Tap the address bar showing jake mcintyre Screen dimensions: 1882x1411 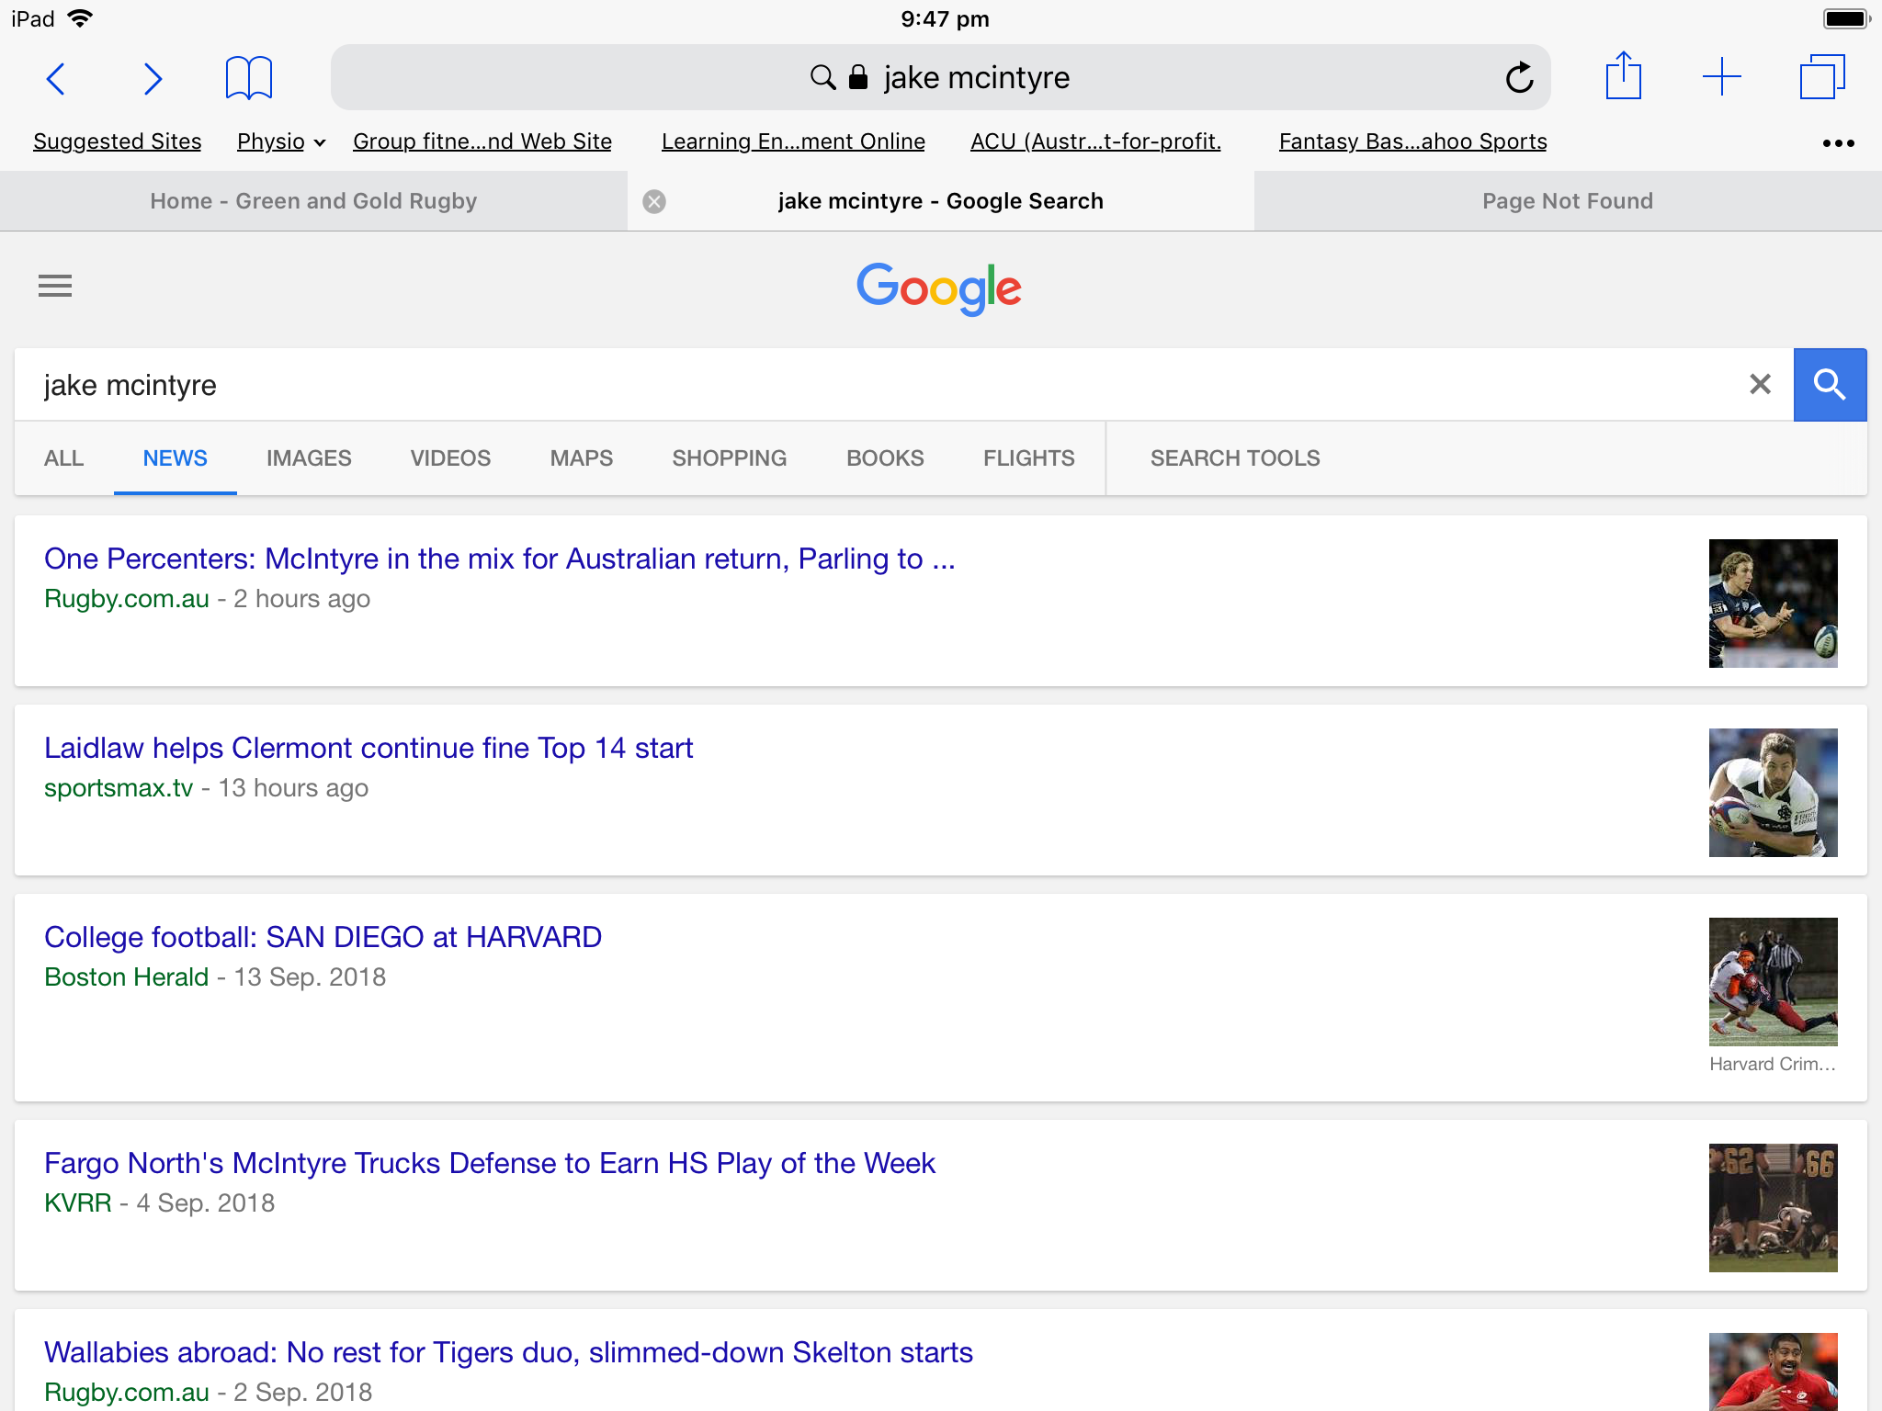pos(940,77)
